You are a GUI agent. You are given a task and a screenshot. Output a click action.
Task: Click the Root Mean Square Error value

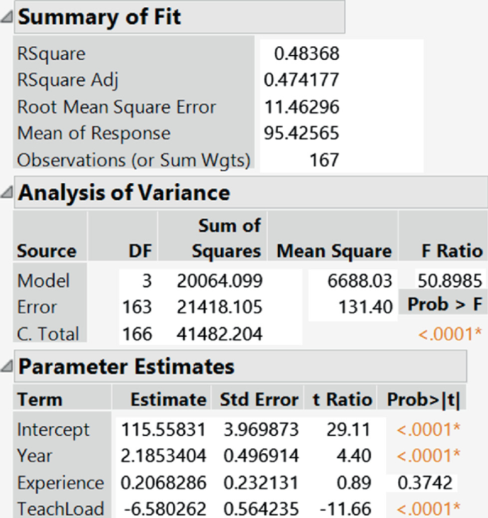click(x=301, y=107)
